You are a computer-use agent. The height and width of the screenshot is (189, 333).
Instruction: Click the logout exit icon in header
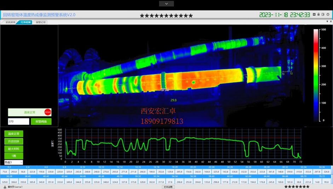pos(323,14)
